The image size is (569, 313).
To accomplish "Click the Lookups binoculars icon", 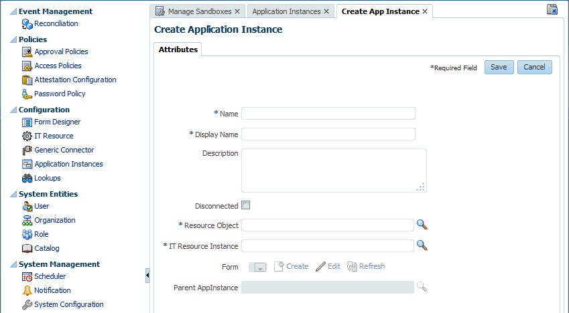I will (27, 178).
